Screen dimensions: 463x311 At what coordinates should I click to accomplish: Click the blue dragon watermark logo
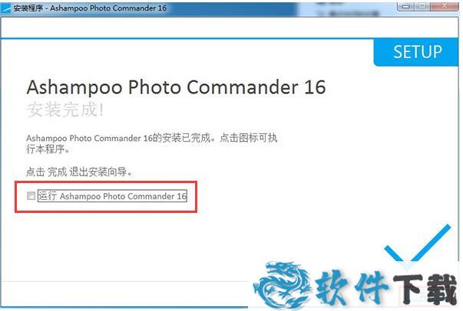pos(282,284)
